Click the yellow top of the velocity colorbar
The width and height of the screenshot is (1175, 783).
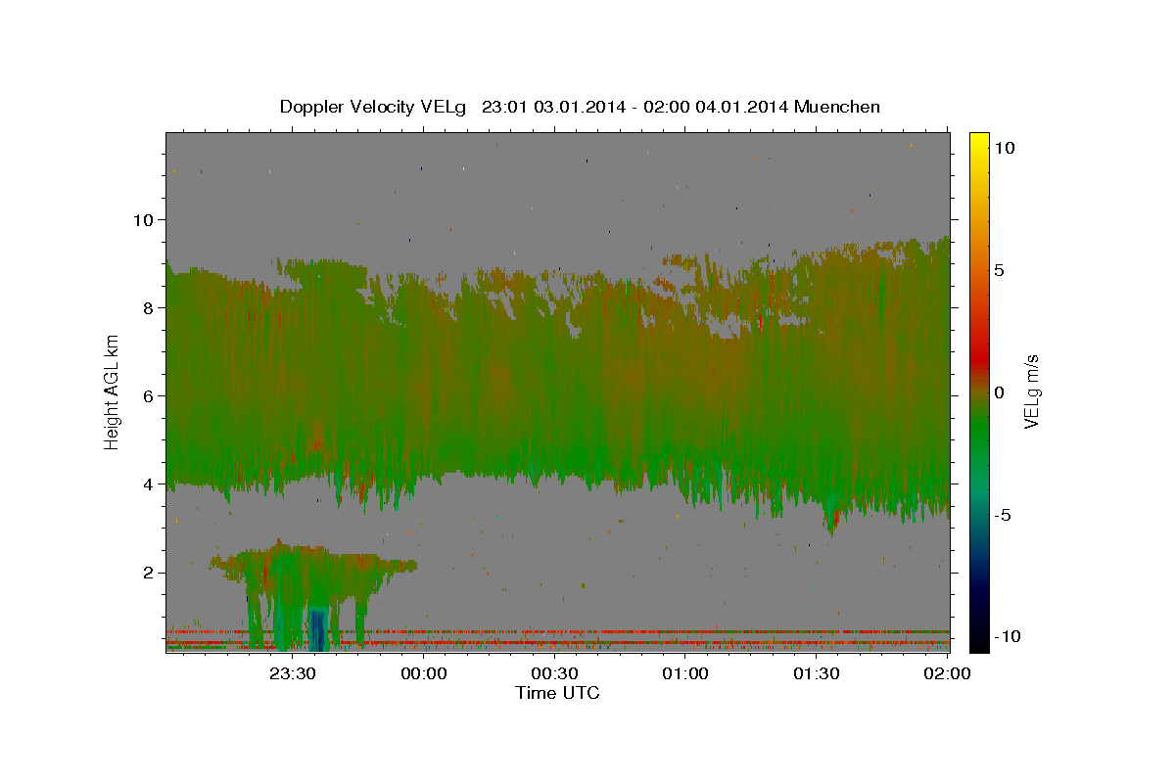click(978, 142)
